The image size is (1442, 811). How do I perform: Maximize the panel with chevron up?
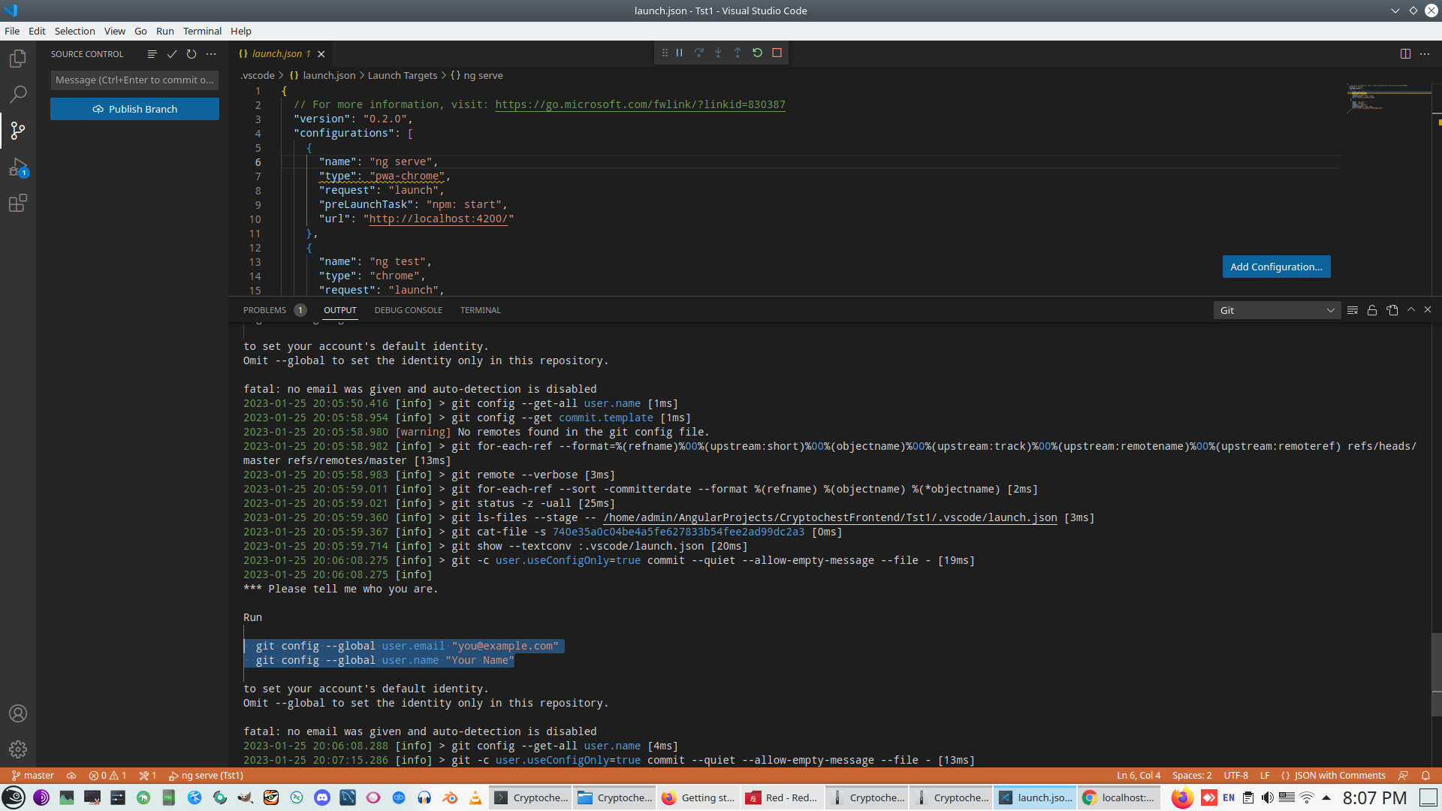(1411, 310)
